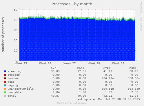Click sleeping current value 39.83
This screenshot has width=144, height=106.
[55, 71]
